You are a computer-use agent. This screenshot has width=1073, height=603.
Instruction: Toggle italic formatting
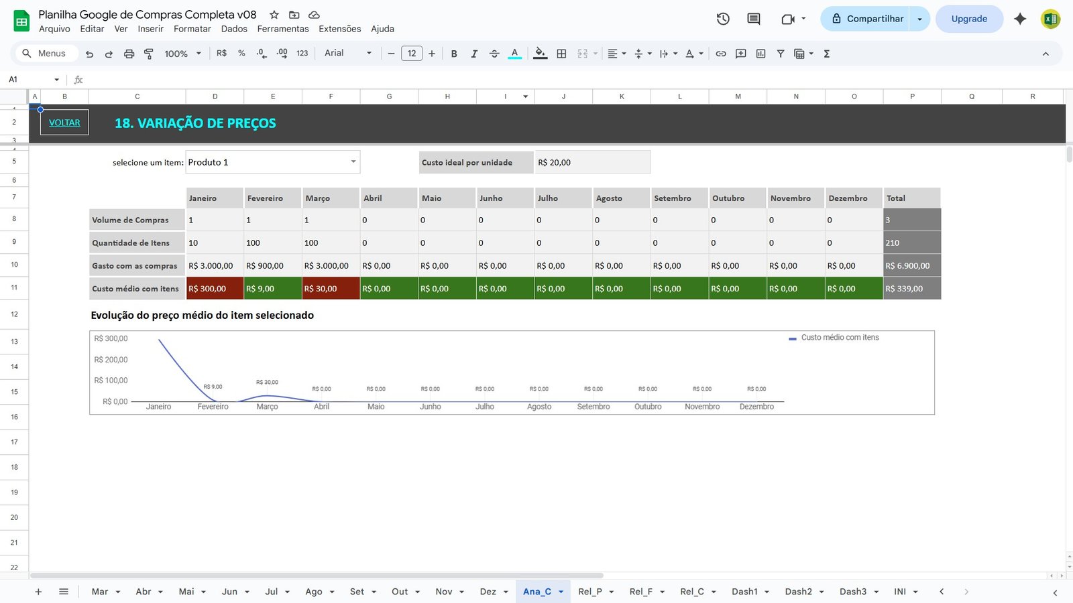point(474,53)
